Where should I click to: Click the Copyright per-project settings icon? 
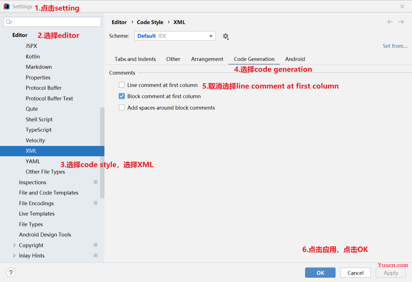point(95,245)
